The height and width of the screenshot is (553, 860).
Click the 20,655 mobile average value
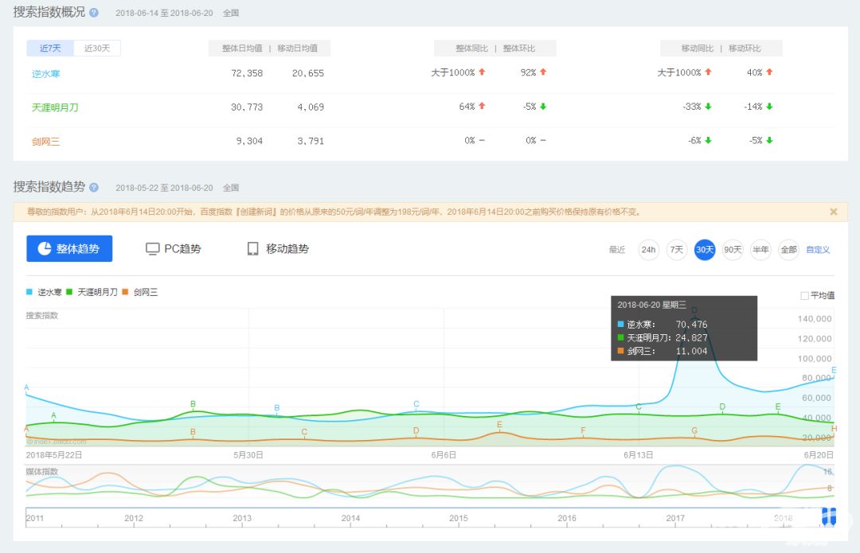pyautogui.click(x=307, y=73)
